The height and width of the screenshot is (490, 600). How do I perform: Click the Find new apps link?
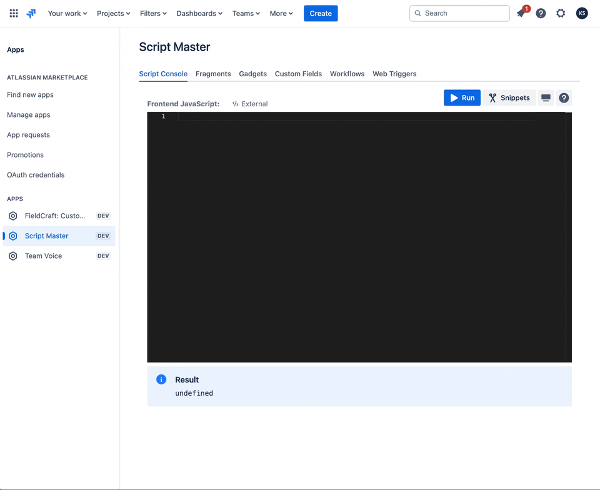(30, 95)
